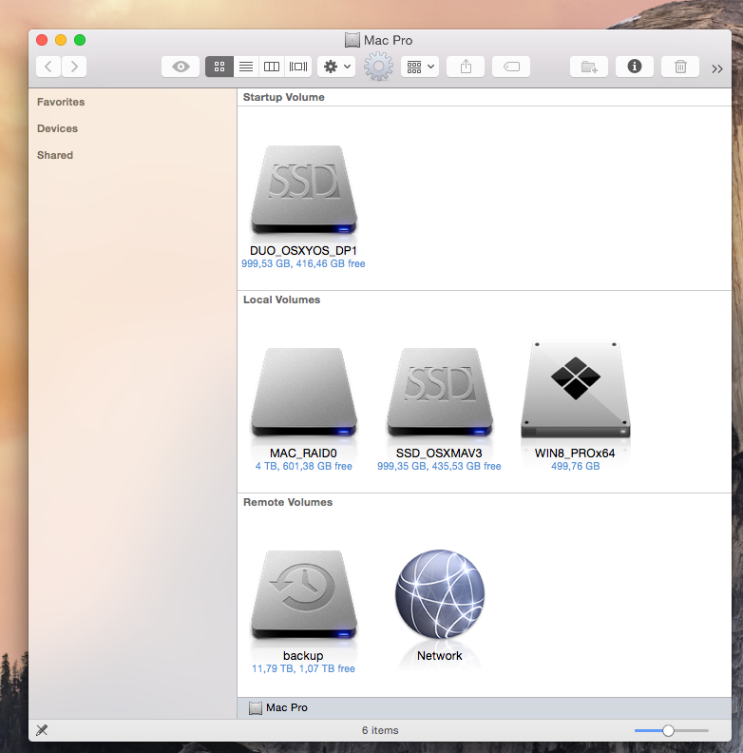Viewport: 743px width, 753px height.
Task: Select the MAC_RAID0 drive icon
Action: point(304,393)
